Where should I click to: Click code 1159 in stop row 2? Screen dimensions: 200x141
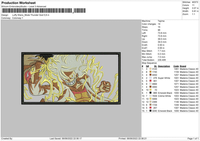point(176,72)
